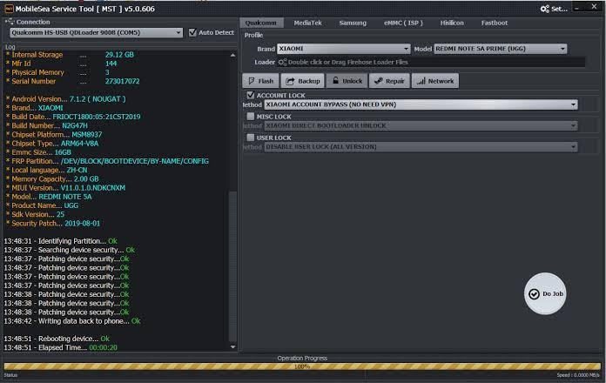Image resolution: width=606 pixels, height=383 pixels.
Task: Click the log scrollbar down arrow
Action: [x=232, y=347]
